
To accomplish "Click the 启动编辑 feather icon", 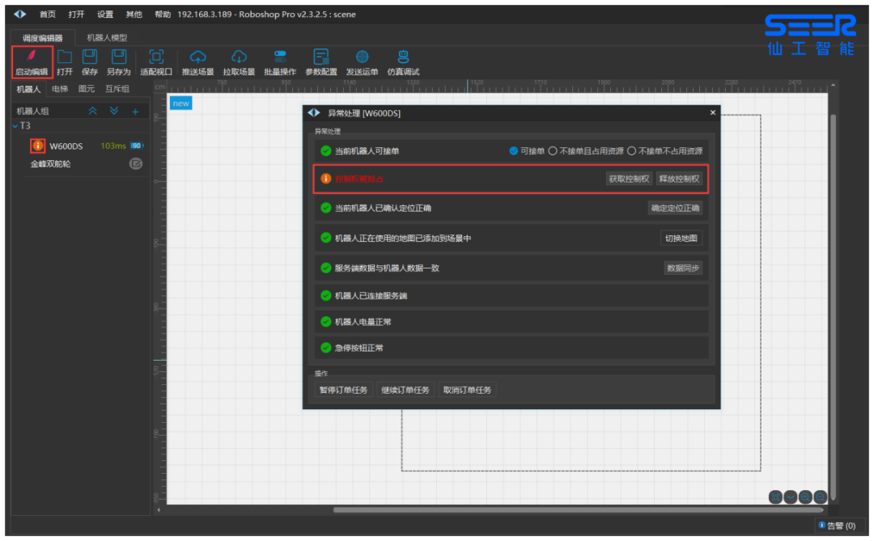I will pos(32,57).
